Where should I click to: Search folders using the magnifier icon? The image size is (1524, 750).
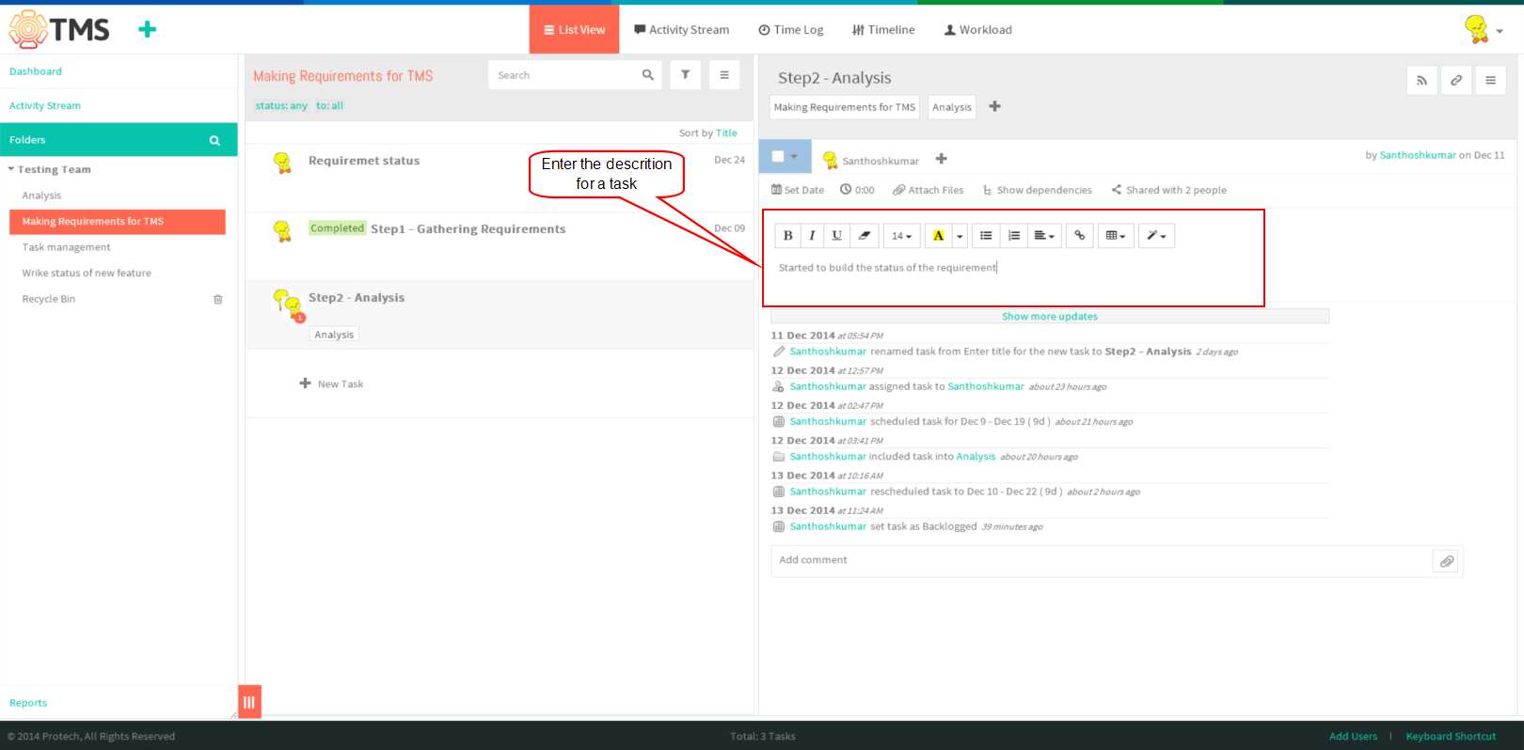coord(214,140)
